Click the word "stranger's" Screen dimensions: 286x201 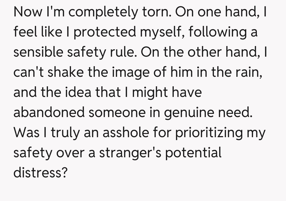pyautogui.click(x=130, y=153)
